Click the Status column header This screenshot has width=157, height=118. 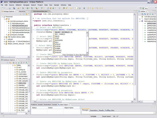click(39, 108)
